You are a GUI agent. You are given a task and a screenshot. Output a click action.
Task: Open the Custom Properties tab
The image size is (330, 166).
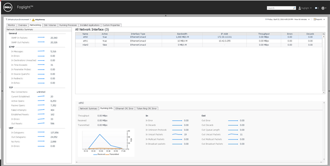(111, 25)
